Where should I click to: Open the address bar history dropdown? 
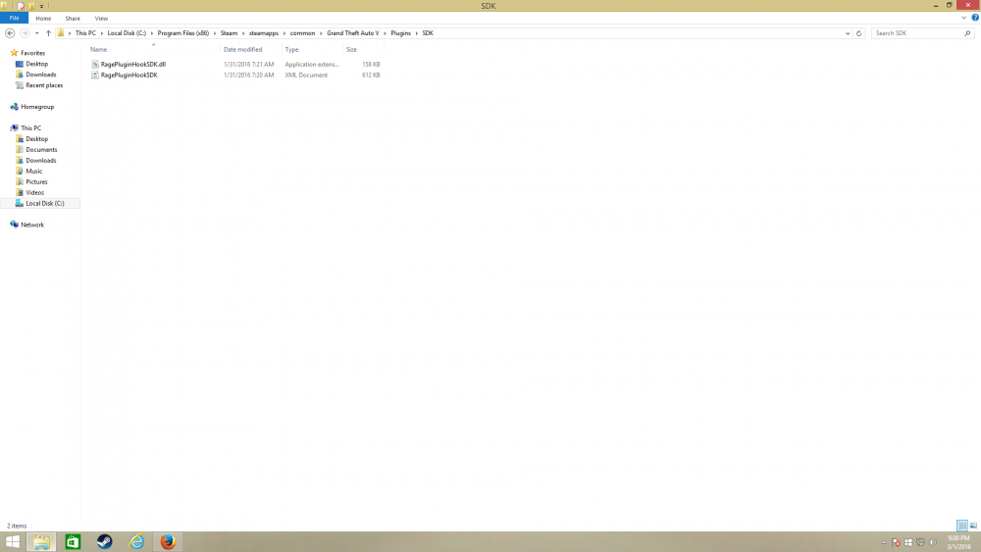848,33
